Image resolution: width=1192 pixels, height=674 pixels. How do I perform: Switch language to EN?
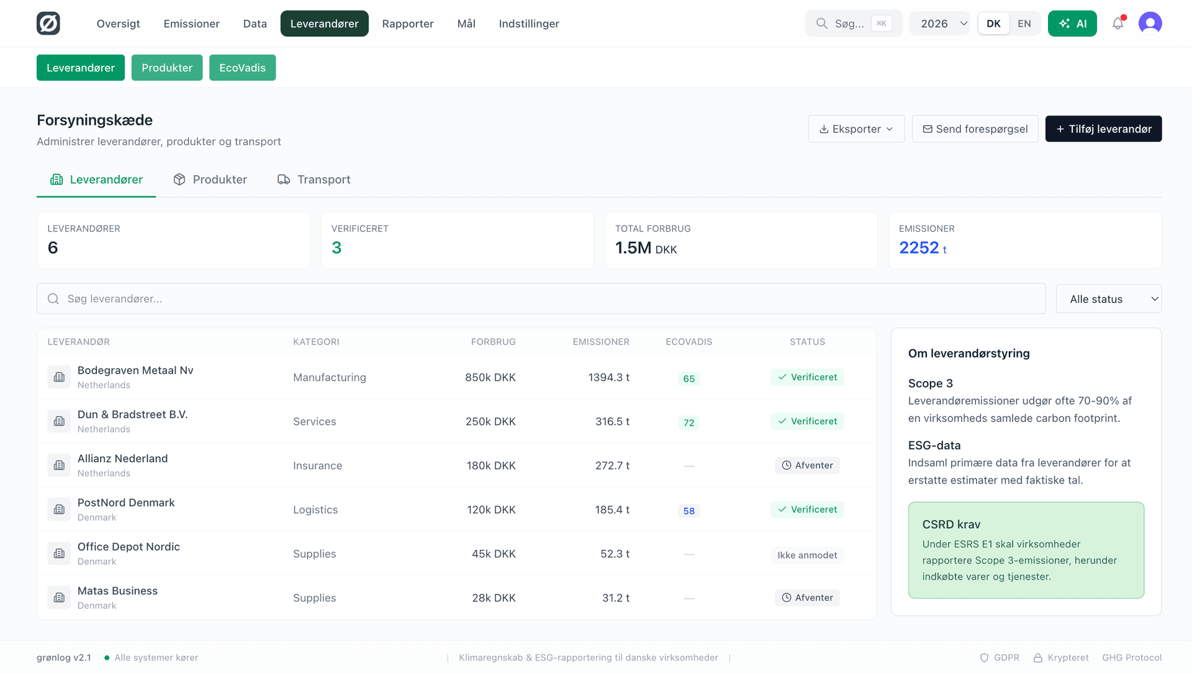(x=1024, y=24)
